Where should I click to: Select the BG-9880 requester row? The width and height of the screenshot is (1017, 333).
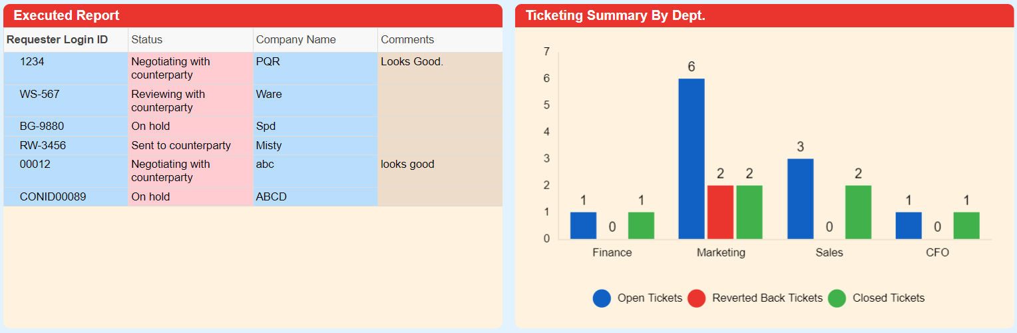[253, 127]
